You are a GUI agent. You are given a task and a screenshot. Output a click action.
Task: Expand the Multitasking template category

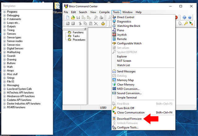(5, 52)
